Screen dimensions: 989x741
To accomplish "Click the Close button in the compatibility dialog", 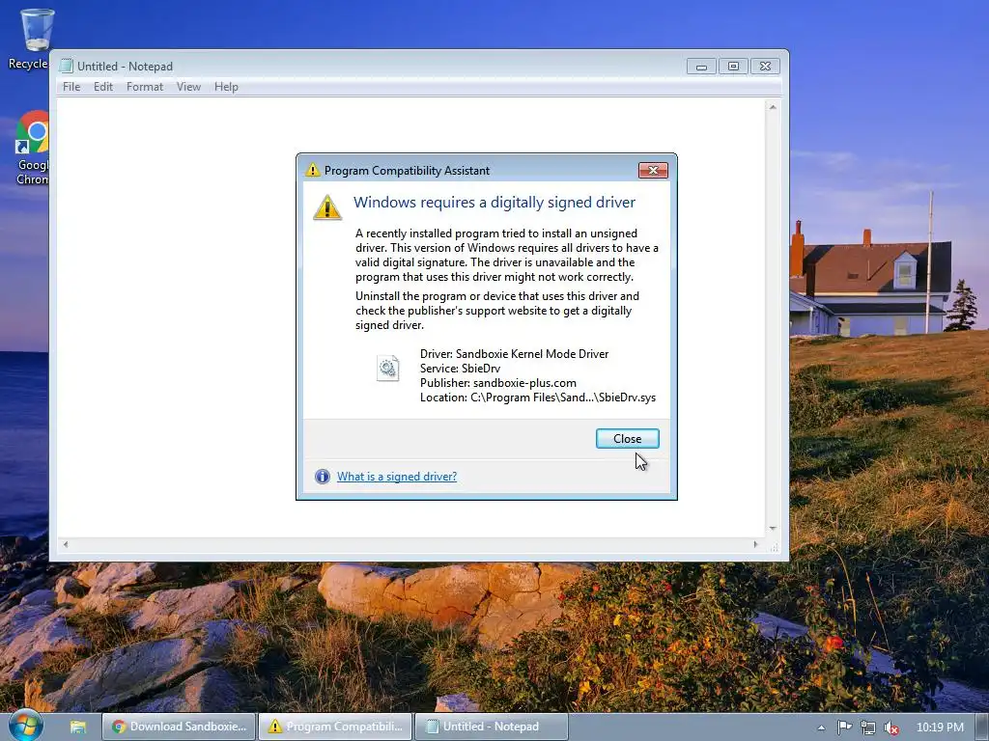I will (627, 439).
